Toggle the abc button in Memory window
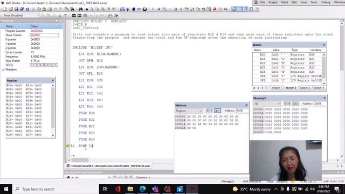345x194 pixels. tap(217, 110)
